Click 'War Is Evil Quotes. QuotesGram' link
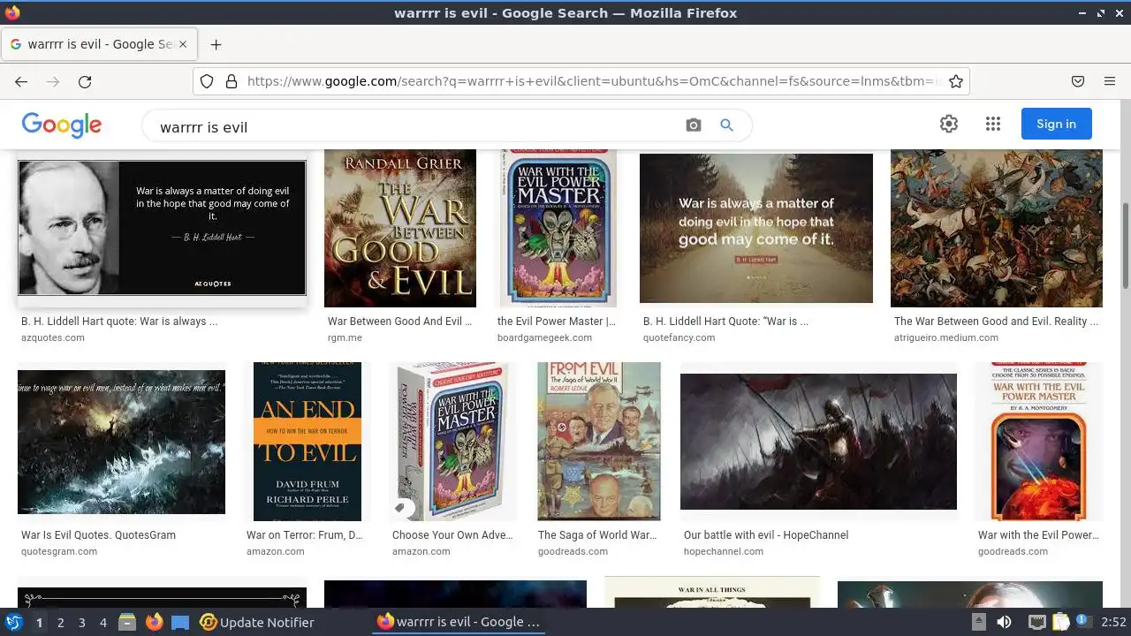 click(98, 535)
